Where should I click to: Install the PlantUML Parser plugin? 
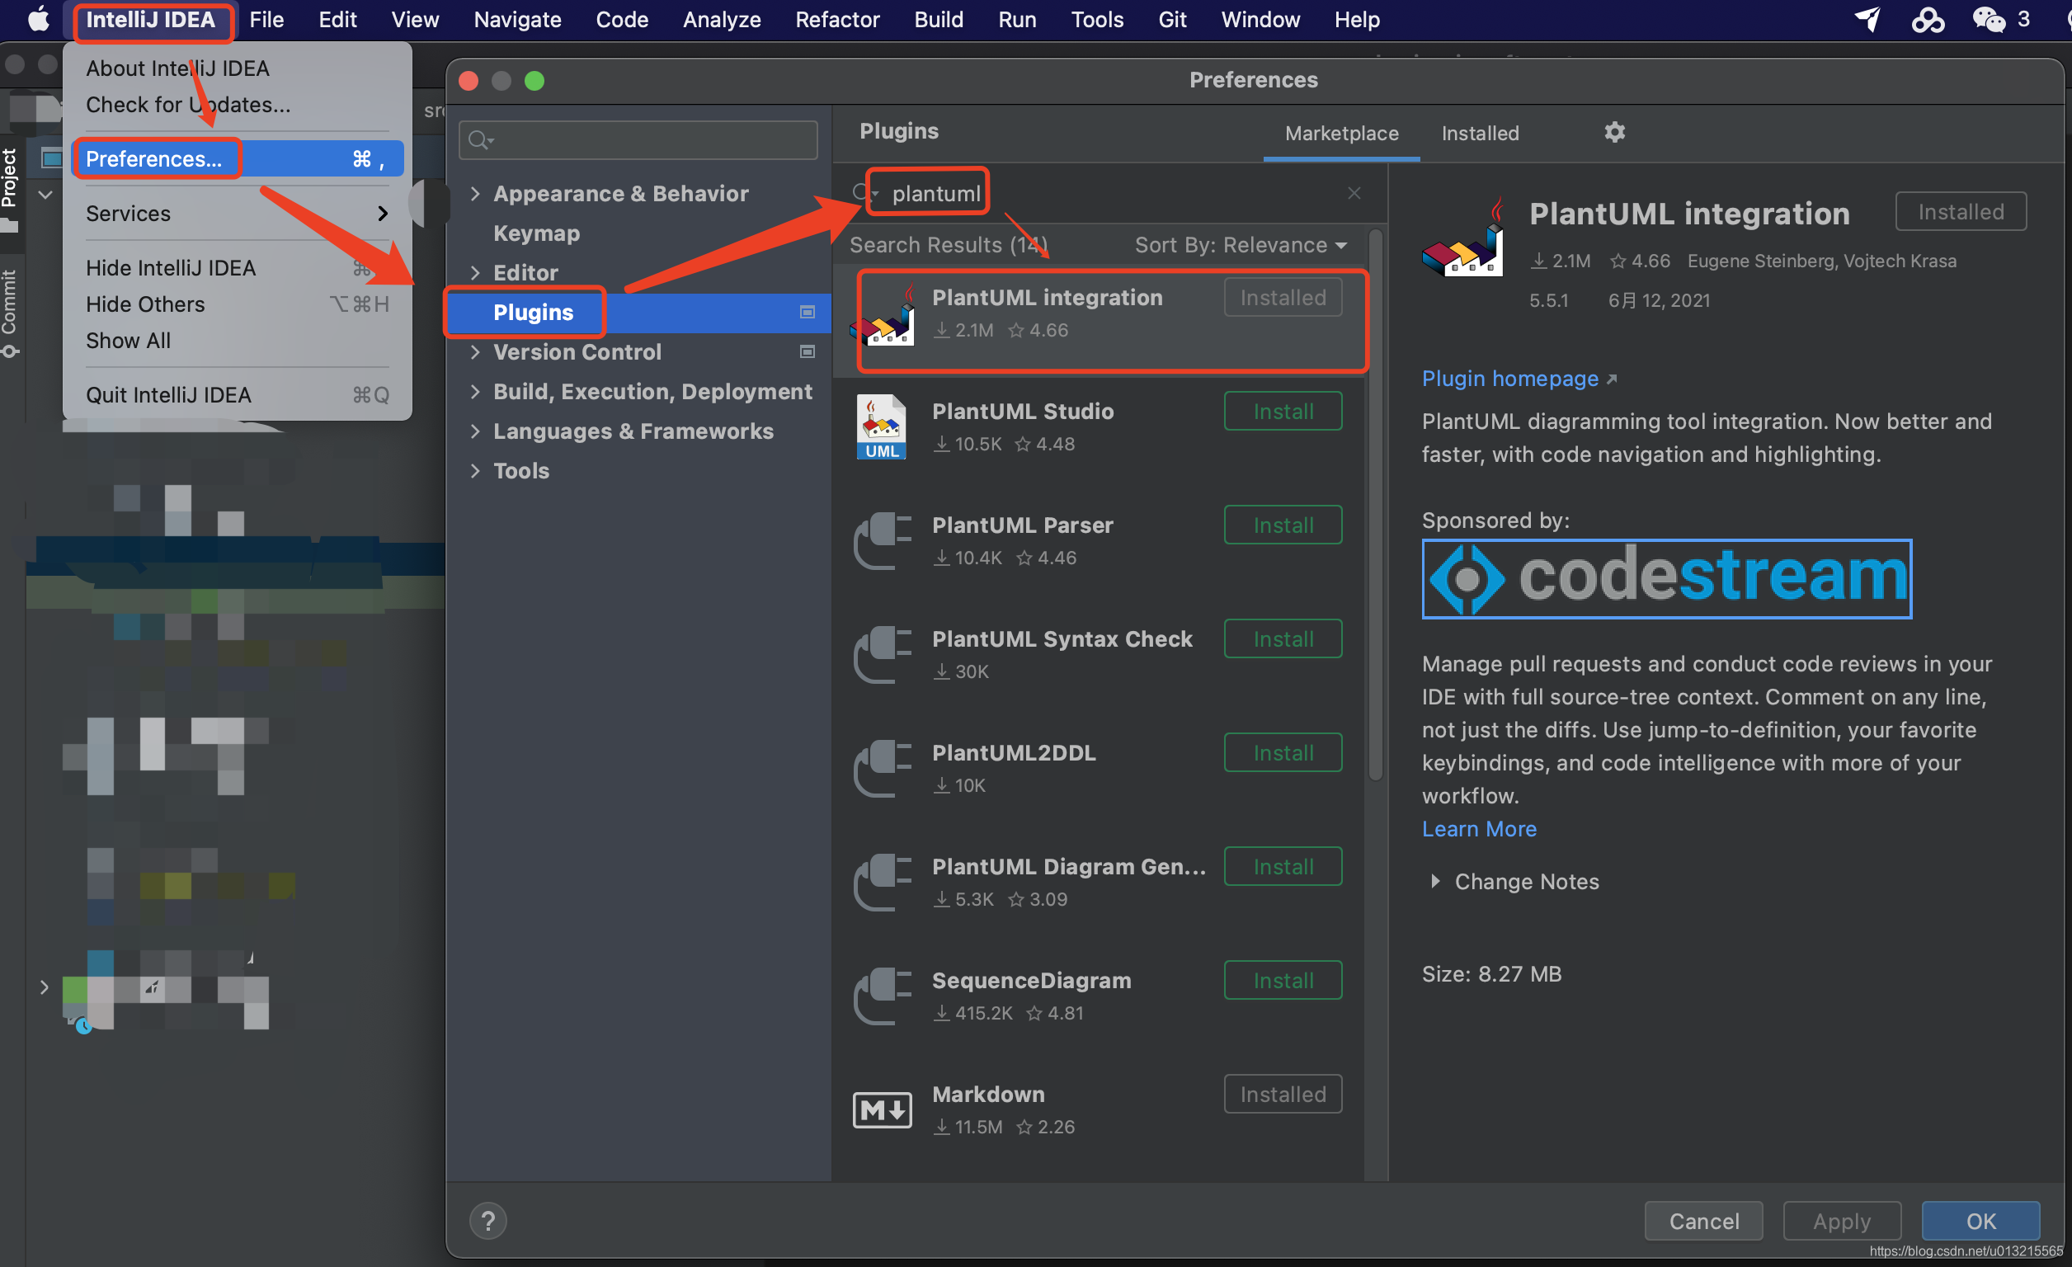coord(1283,525)
